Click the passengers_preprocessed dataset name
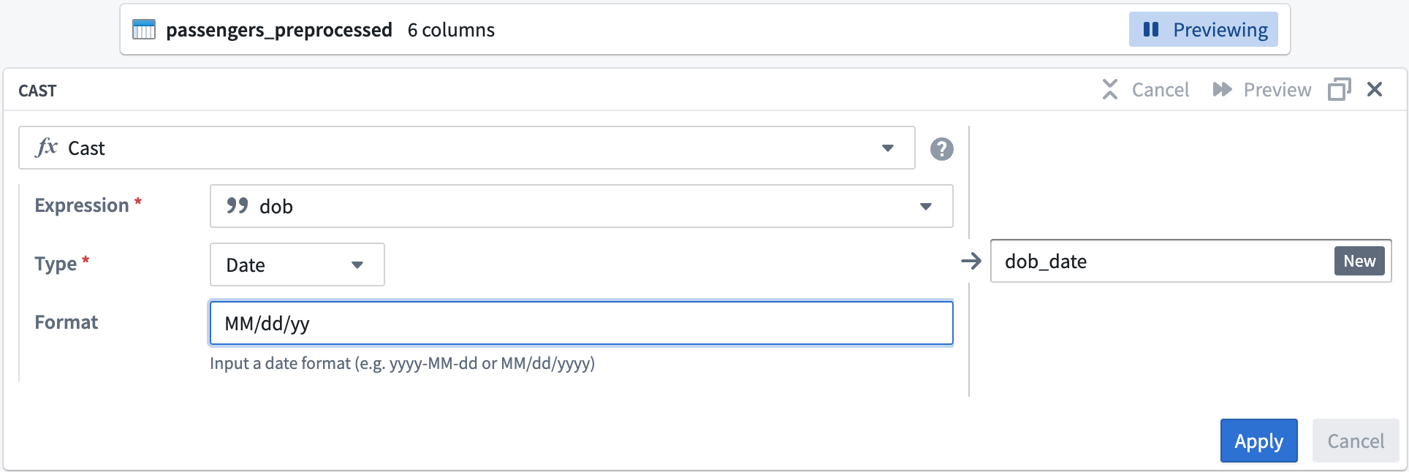This screenshot has width=1409, height=472. pyautogui.click(x=279, y=30)
